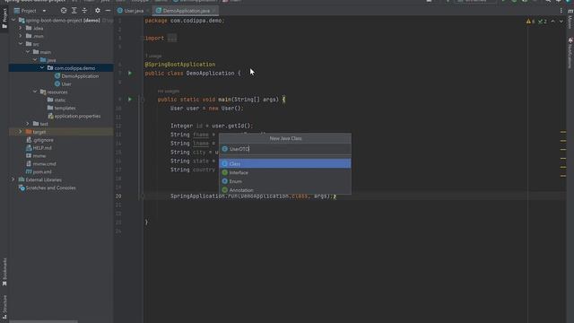Expand the .idea folder
The image size is (574, 323).
tap(21, 28)
